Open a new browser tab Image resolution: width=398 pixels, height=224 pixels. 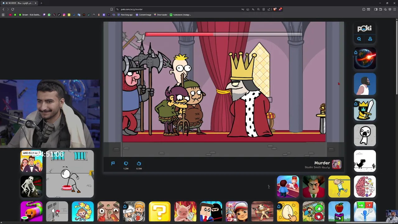(x=41, y=3)
